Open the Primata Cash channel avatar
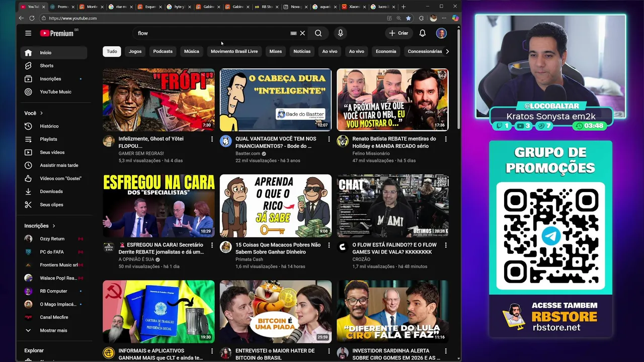Viewport: 644px width, 362px height. [226, 247]
